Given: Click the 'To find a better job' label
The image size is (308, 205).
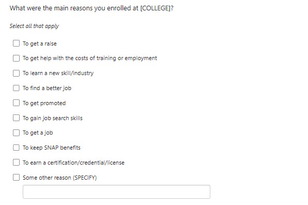Looking at the screenshot, I should click(47, 88).
